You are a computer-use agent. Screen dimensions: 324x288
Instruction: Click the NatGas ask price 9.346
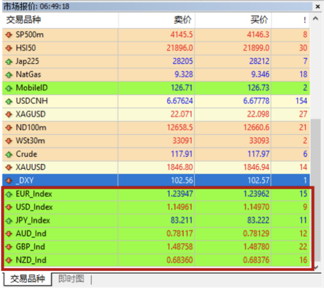[x=260, y=75]
